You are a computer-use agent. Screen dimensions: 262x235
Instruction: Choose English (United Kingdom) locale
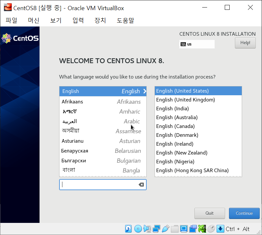point(198,100)
